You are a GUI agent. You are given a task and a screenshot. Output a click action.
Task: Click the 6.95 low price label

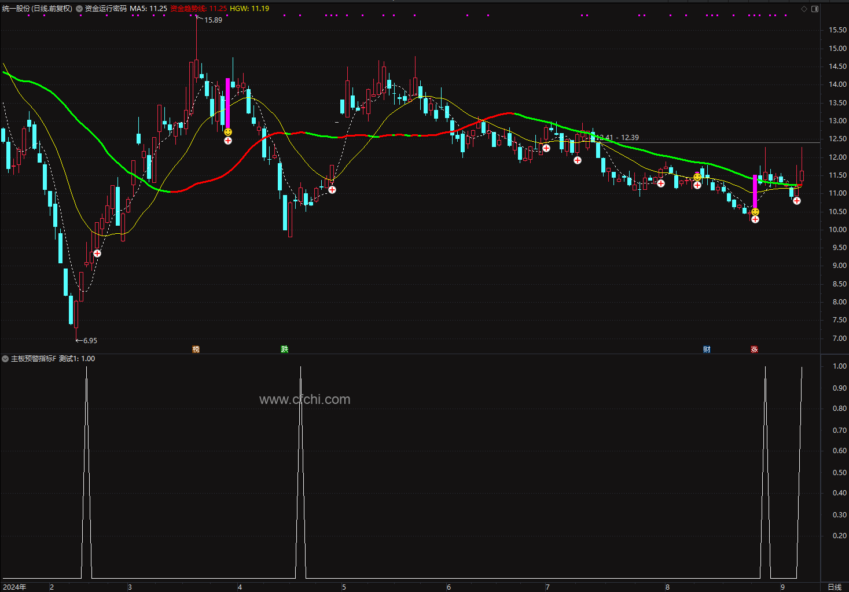pyautogui.click(x=90, y=341)
